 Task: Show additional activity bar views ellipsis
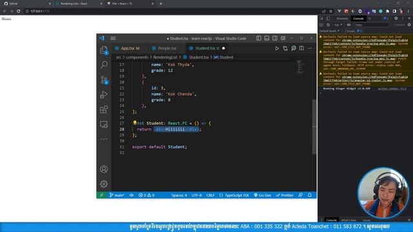104,139
